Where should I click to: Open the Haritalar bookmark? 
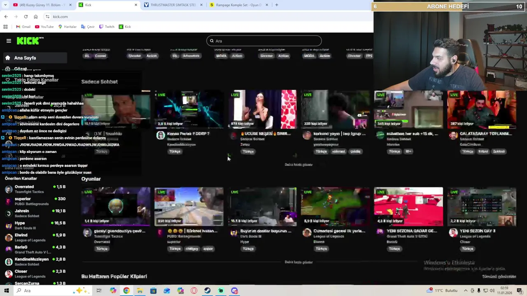click(x=68, y=27)
